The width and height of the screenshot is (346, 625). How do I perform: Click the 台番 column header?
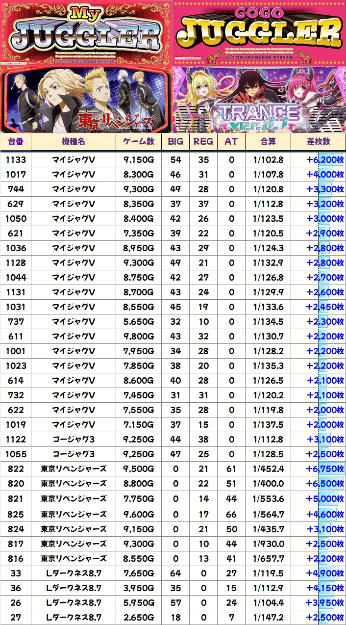click(16, 142)
